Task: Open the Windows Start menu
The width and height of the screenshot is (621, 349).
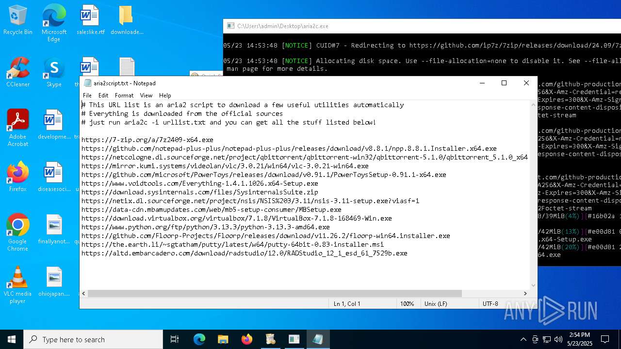Action: tap(12, 339)
